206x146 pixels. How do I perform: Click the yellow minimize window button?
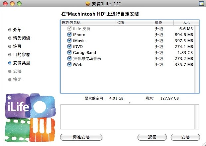12,4
